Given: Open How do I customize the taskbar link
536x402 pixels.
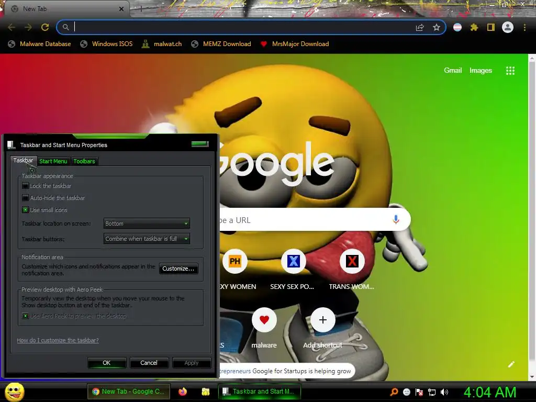Looking at the screenshot, I should pos(58,340).
